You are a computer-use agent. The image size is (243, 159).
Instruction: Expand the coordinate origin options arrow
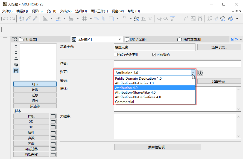78,19
